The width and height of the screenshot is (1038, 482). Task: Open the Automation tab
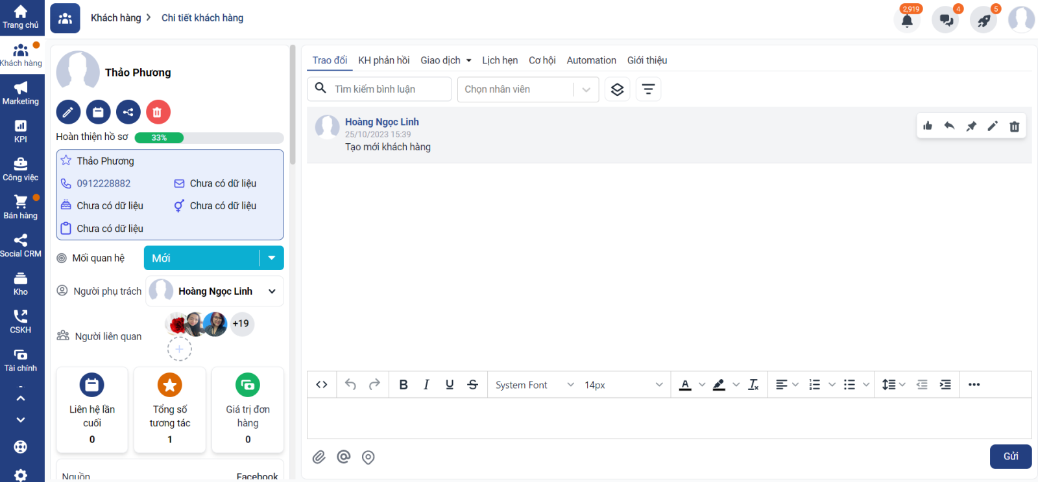tap(591, 60)
